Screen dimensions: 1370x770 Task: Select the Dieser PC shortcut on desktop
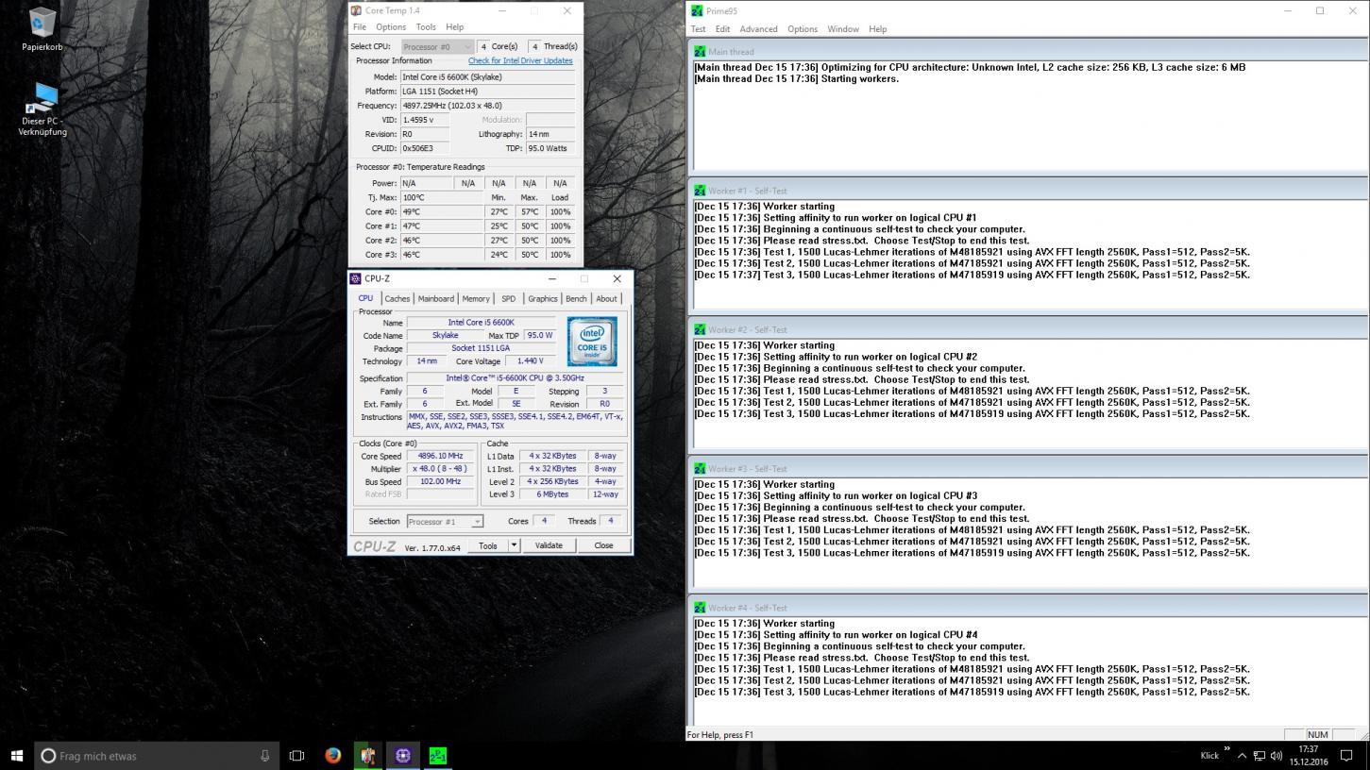(x=42, y=109)
